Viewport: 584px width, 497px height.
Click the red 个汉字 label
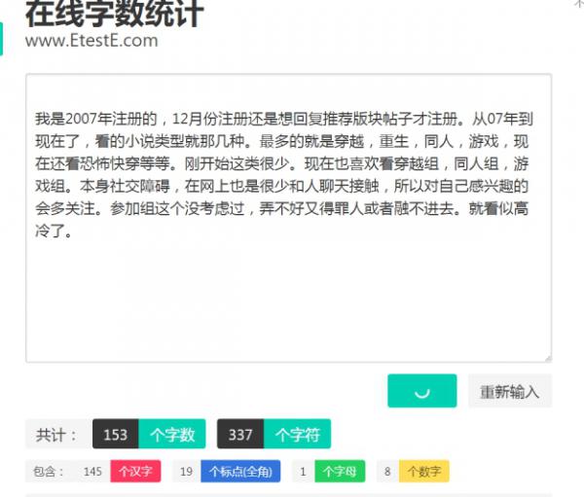(x=135, y=472)
